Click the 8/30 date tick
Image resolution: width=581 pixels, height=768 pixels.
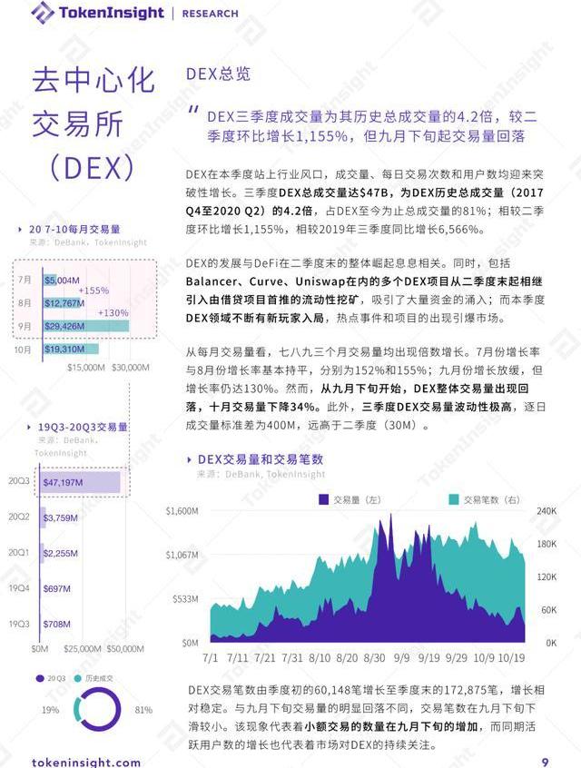pyautogui.click(x=374, y=658)
